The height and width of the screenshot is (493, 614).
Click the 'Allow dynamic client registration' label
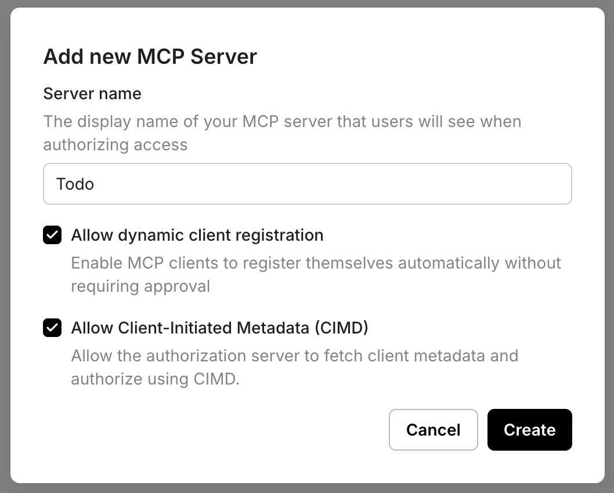pos(197,235)
